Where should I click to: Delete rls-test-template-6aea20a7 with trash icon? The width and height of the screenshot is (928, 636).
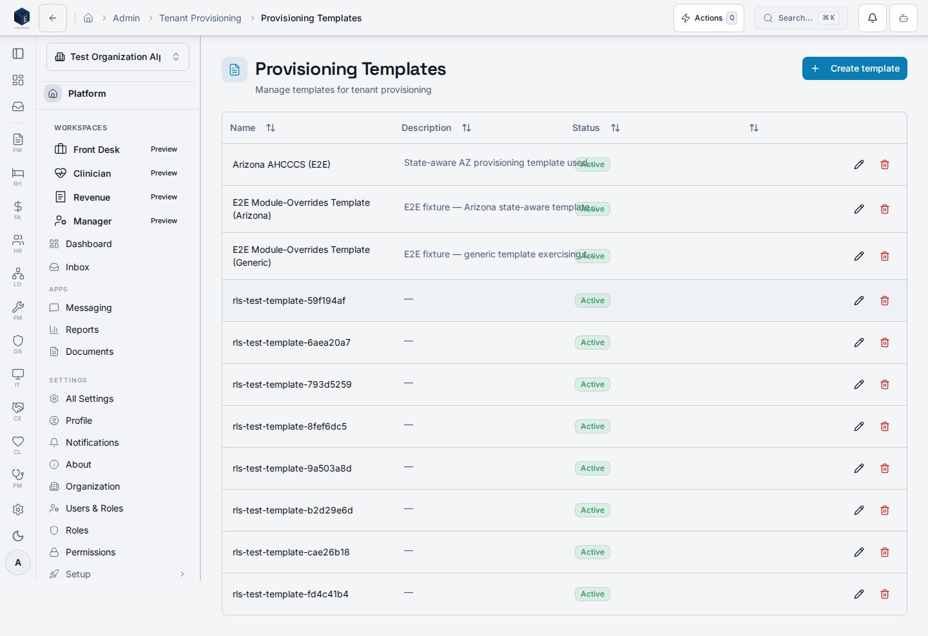(885, 343)
